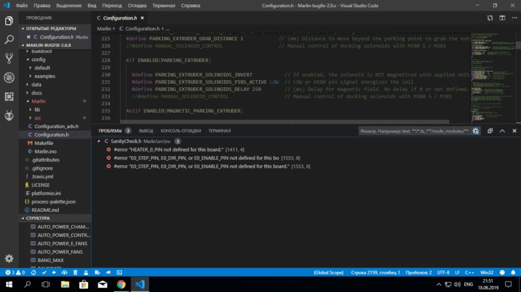521x292 pixels.
Task: Open the PlatformIO alien icon view
Action: point(9,116)
